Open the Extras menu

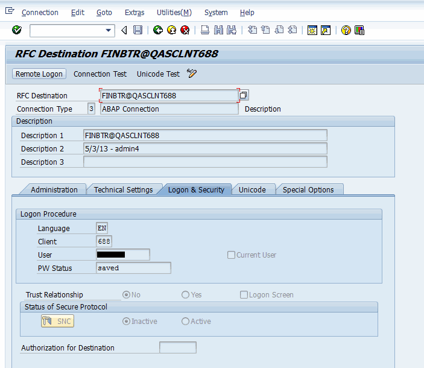(x=134, y=13)
